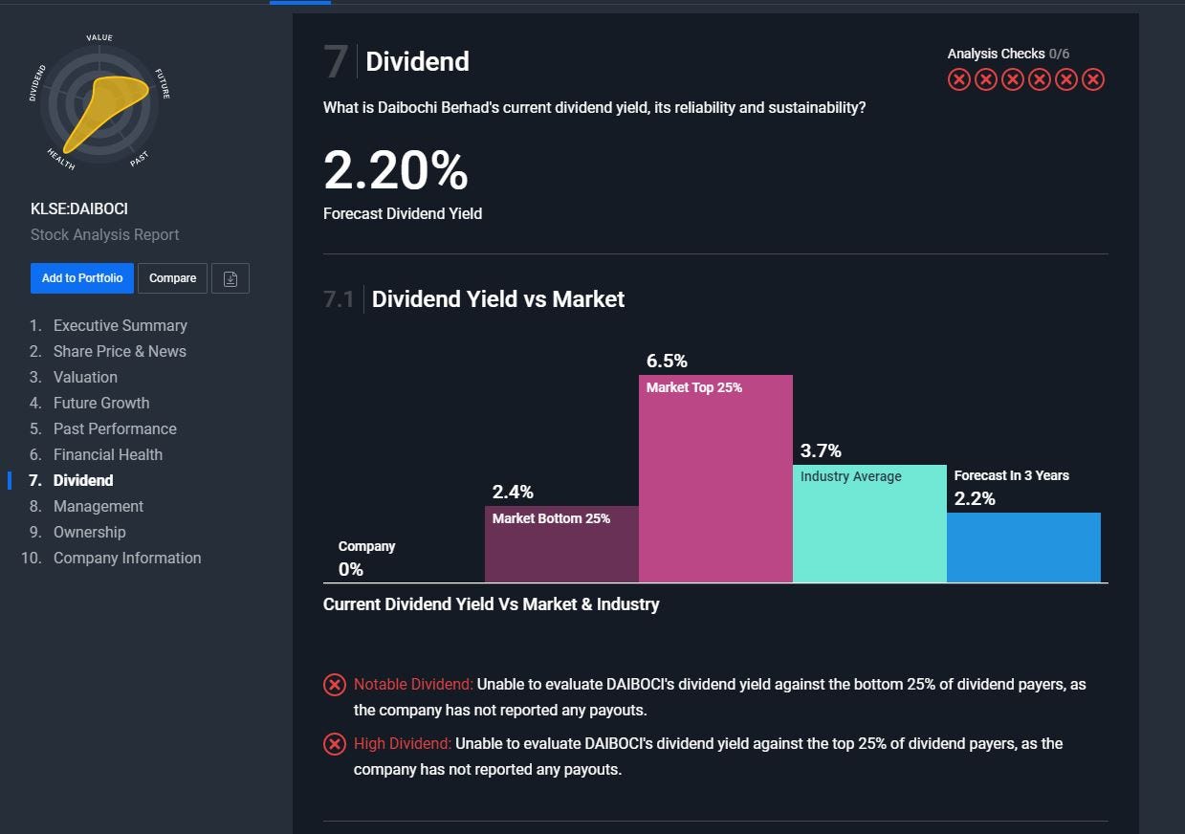Screen dimensions: 1185x834
Task: Click the Market Top 25% bar
Action: pyautogui.click(x=715, y=478)
